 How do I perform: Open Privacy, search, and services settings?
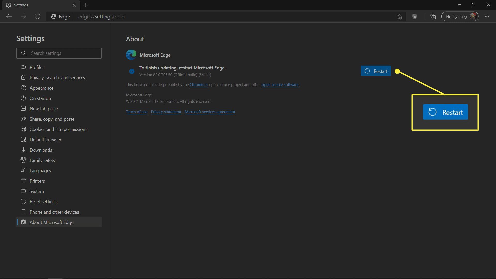(x=59, y=78)
